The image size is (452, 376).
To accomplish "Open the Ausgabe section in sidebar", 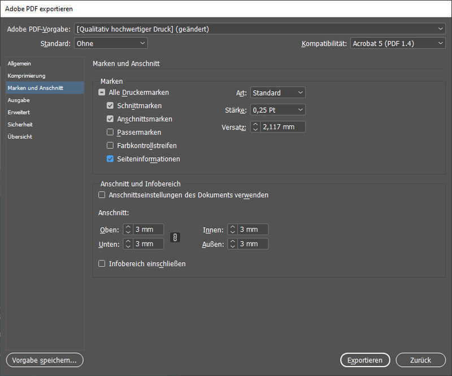I will (19, 100).
